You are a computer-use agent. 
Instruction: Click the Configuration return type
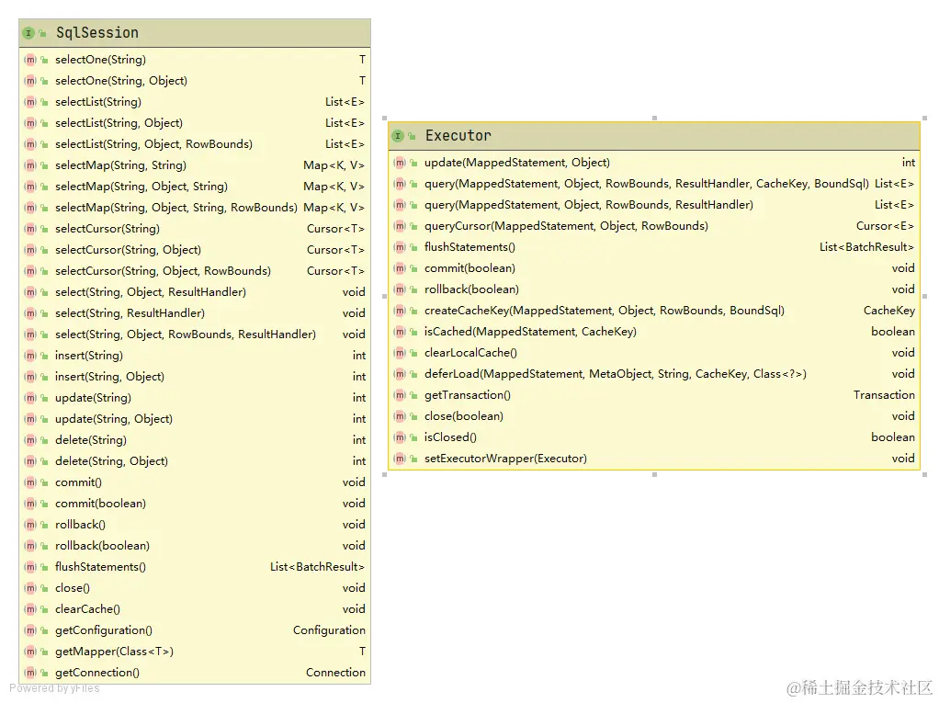click(329, 630)
